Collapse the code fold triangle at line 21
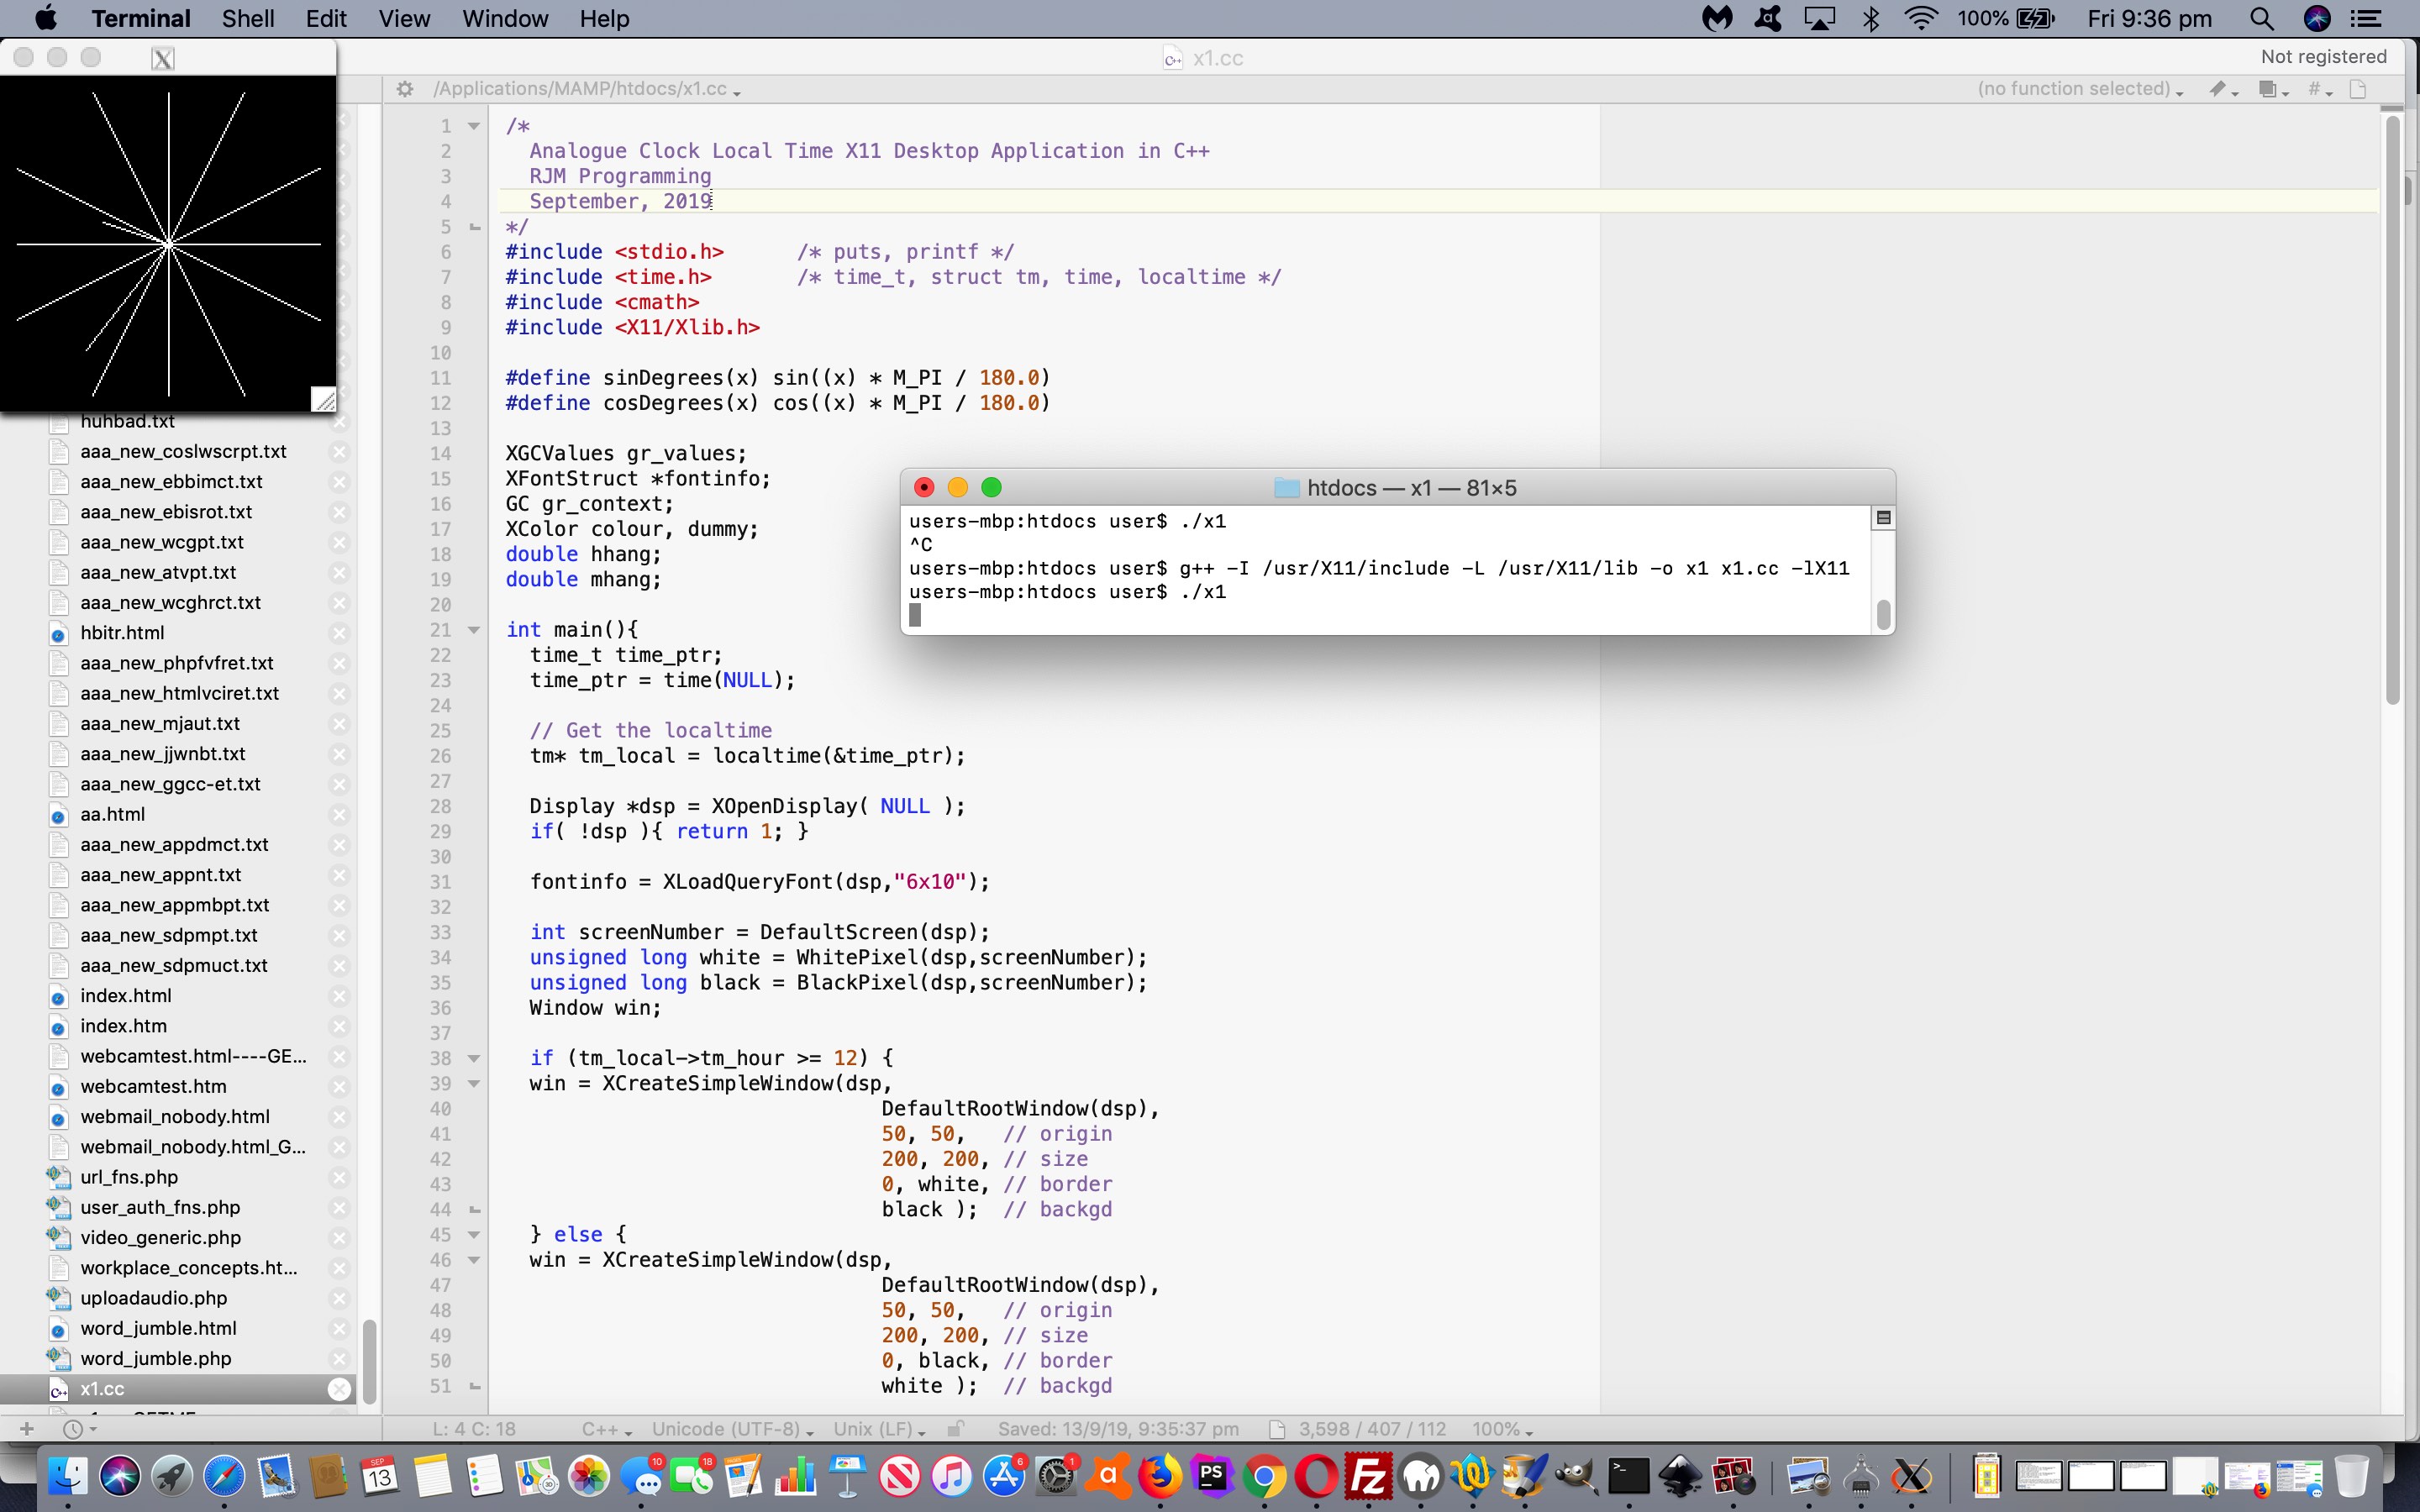 472,629
